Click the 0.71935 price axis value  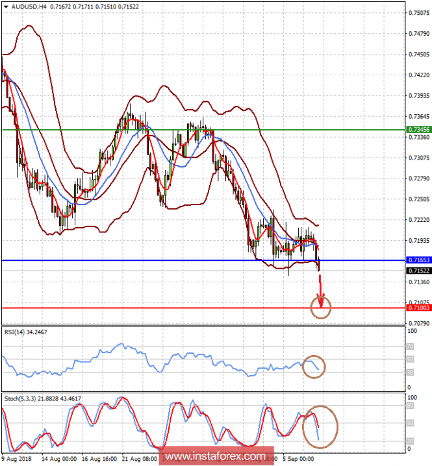pyautogui.click(x=419, y=240)
